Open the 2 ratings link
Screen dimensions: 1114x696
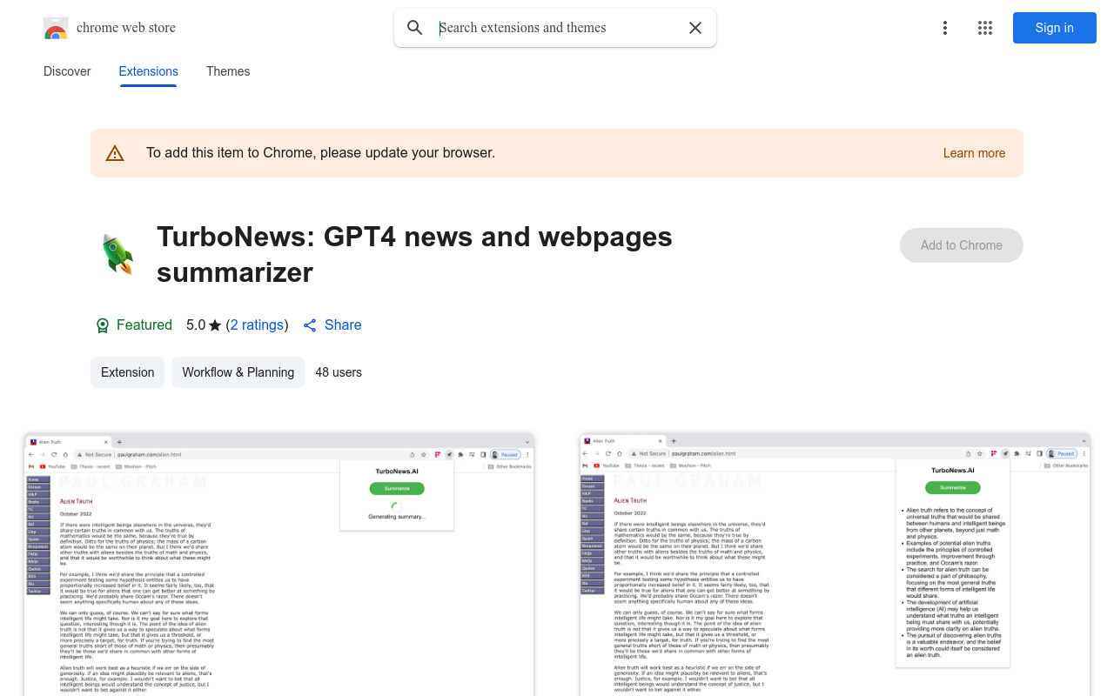pyautogui.click(x=257, y=325)
